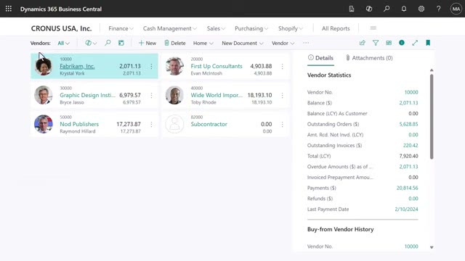Screen dimensions: 465x261
Task: Open settings gear icon
Action: (x=421, y=9)
